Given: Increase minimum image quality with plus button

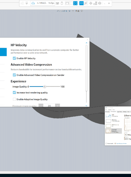Looking at the screenshot, I should [58, 106].
